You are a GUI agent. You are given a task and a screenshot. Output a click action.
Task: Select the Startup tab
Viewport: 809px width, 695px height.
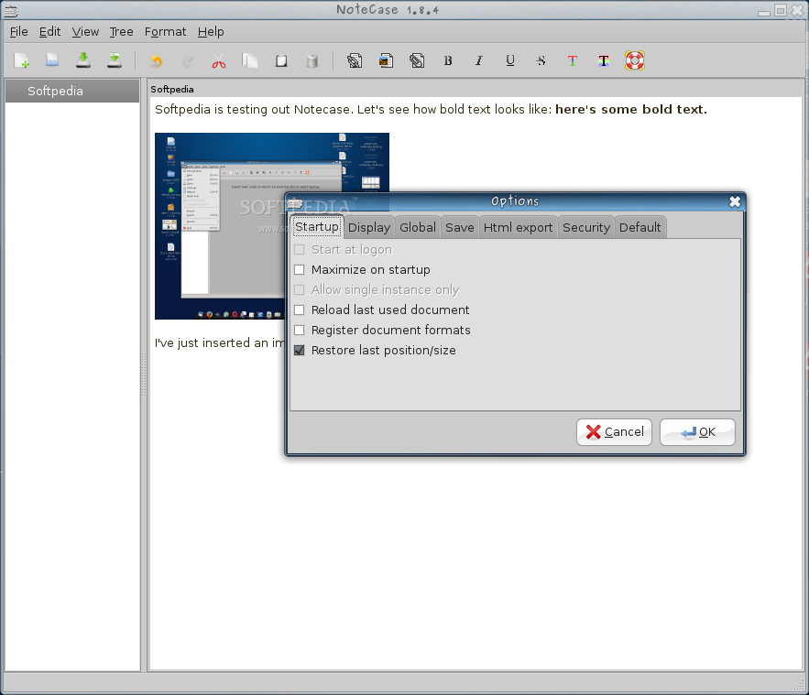317,227
